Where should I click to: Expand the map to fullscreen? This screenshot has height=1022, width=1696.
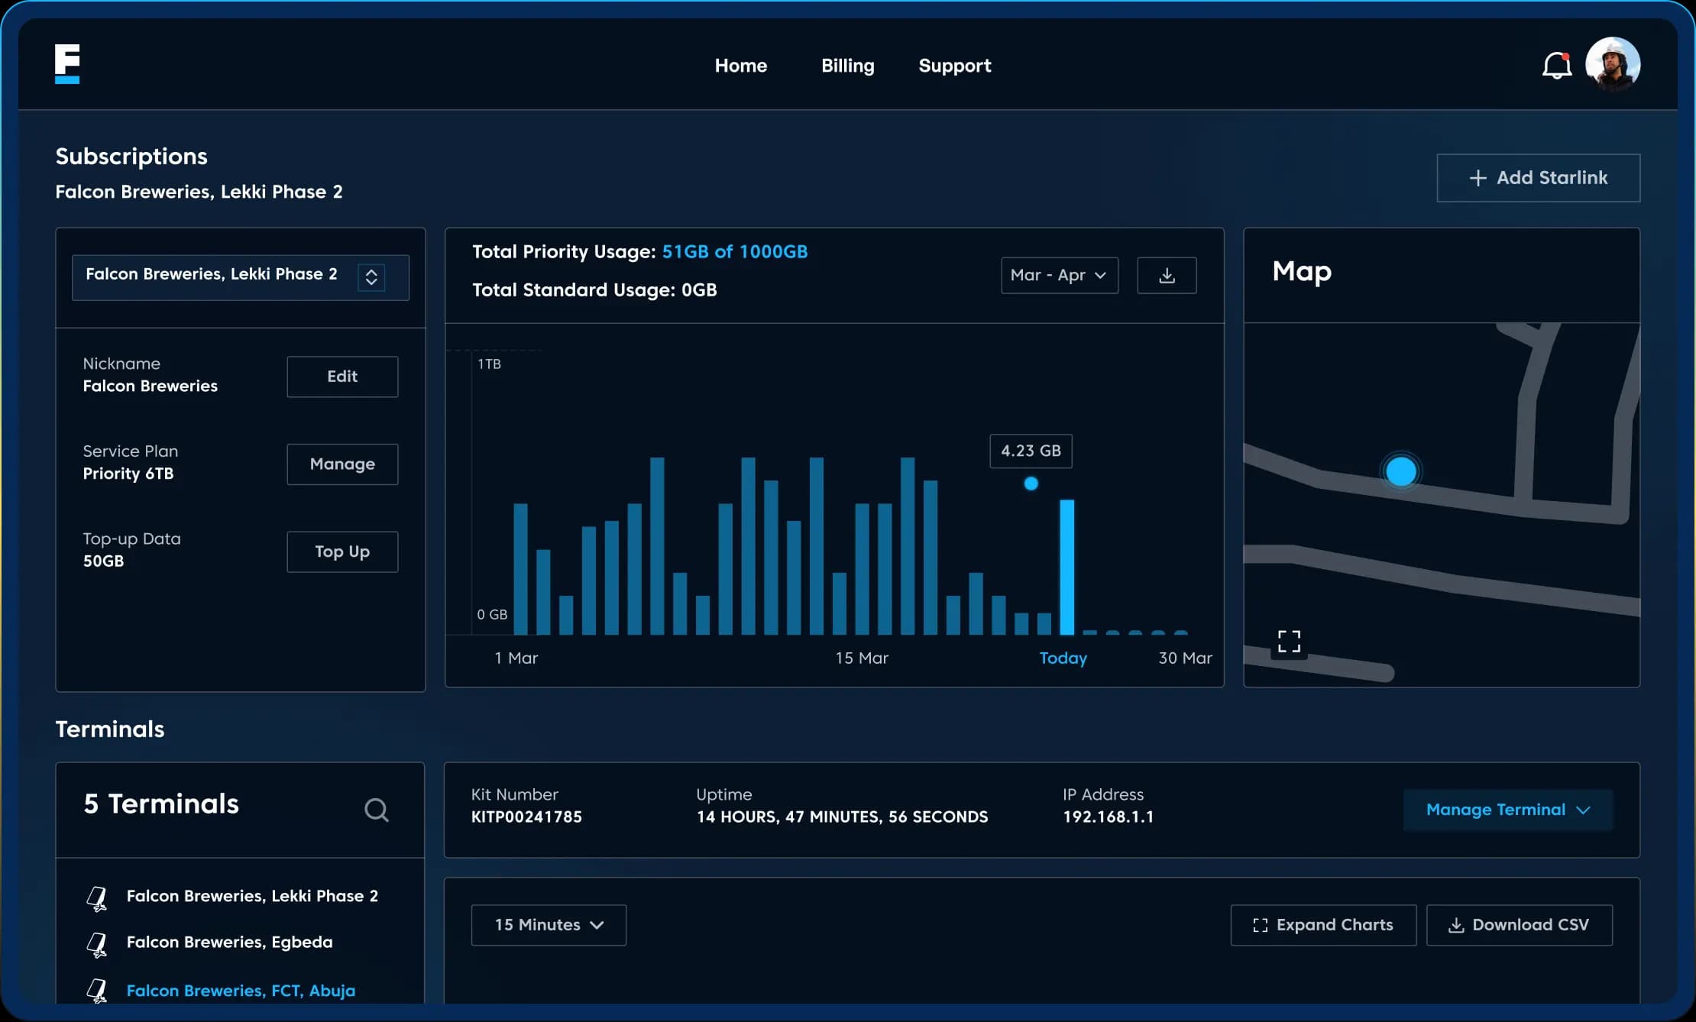pyautogui.click(x=1289, y=642)
